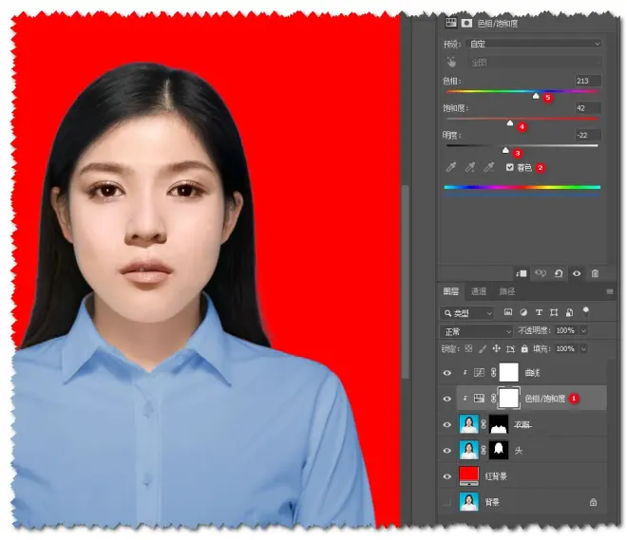Select the on-image targeted adjustment hand tool
The width and height of the screenshot is (627, 540).
[451, 63]
